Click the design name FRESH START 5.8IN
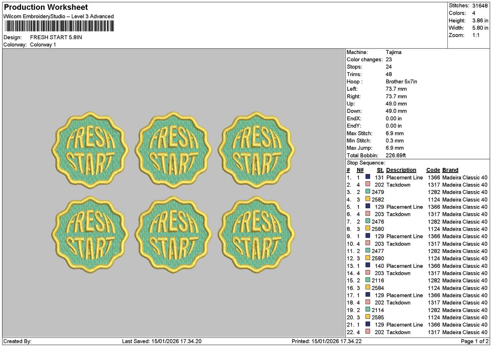 (x=56, y=37)
